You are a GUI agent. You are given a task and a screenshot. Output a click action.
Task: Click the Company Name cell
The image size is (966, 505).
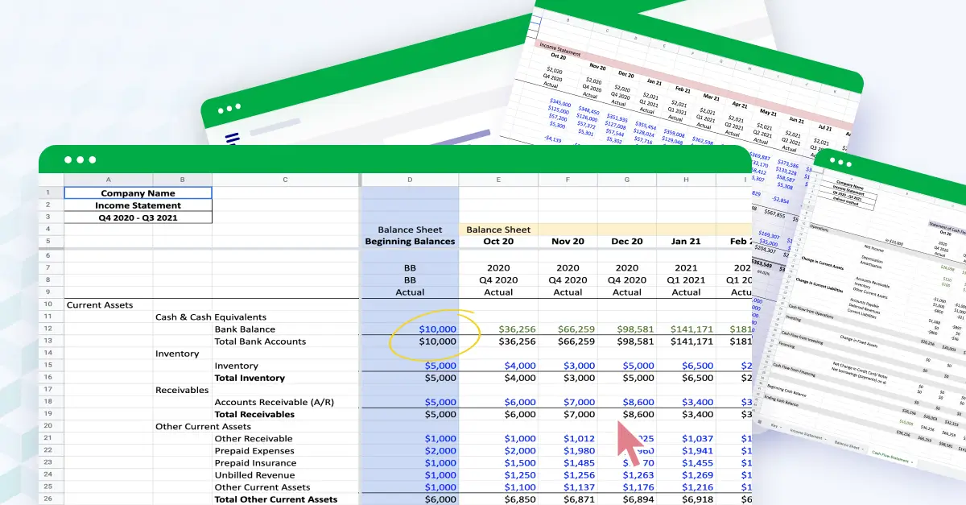click(x=138, y=193)
